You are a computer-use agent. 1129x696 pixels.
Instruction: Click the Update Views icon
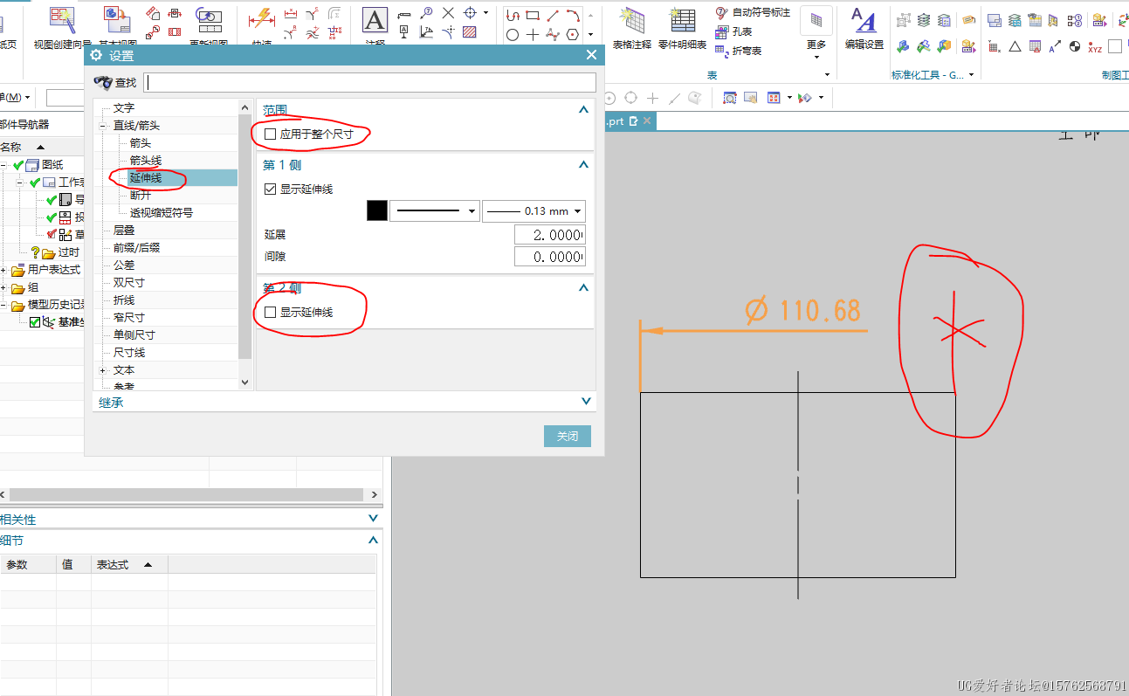pos(209,19)
